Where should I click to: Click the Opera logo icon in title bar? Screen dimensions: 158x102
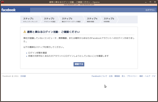point(3,2)
